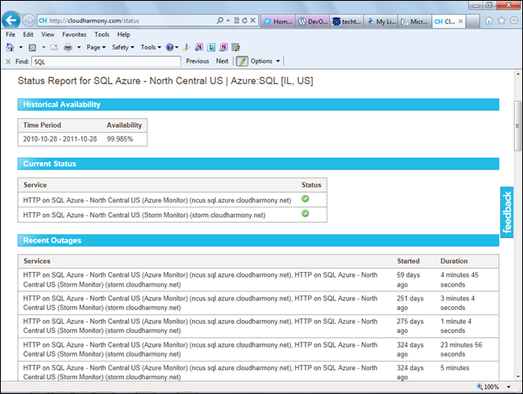Click the RSS feeds icon
This screenshot has width=523, height=394.
[x=33, y=47]
